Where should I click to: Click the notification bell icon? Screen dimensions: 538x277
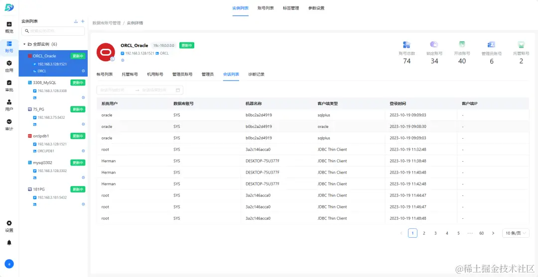click(9, 243)
